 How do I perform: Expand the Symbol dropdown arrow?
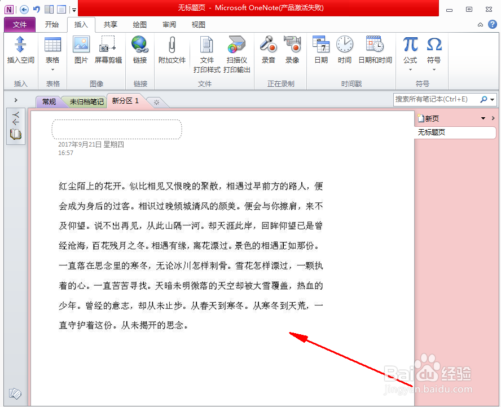434,69
